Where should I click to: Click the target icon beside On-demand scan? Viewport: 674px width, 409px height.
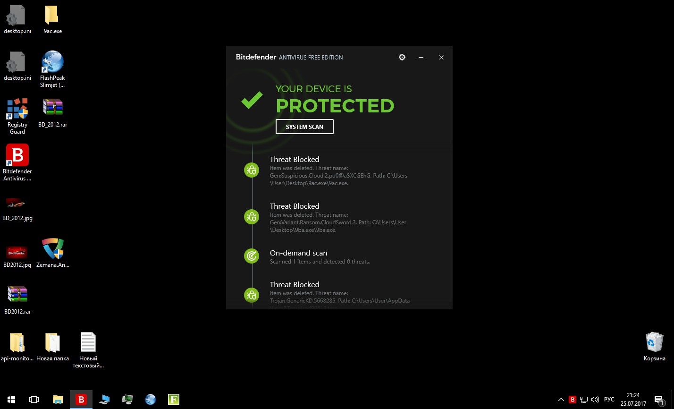252,256
